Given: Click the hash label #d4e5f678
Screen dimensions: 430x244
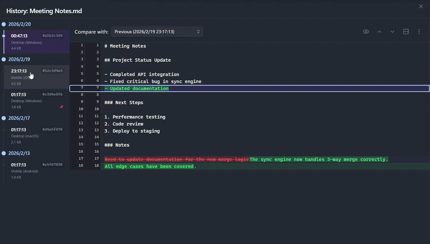Looking at the screenshot, I should point(52,130).
